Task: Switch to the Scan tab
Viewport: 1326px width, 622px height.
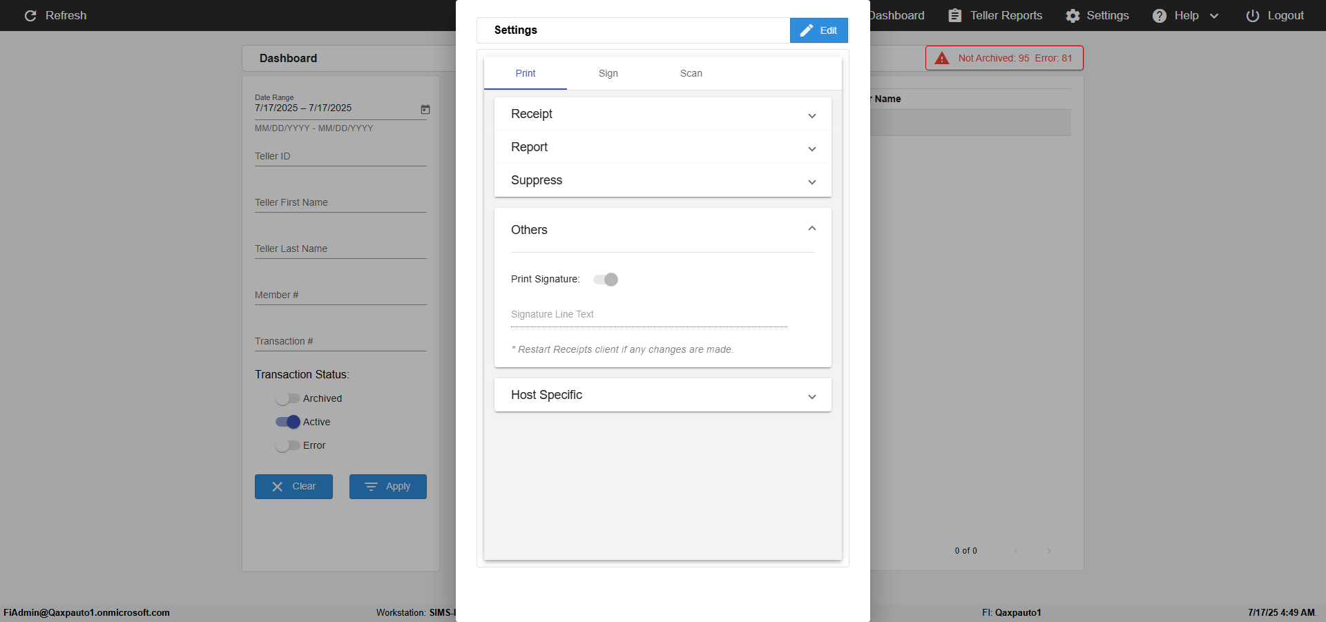Action: pyautogui.click(x=691, y=73)
